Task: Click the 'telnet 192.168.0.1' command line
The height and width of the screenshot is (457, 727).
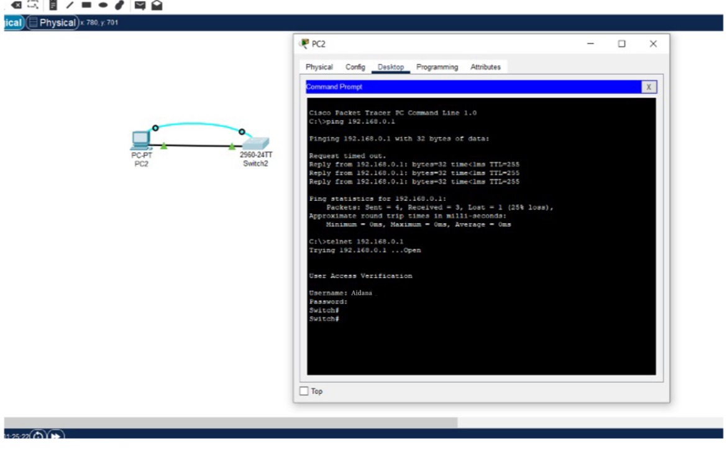Action: [x=356, y=241]
